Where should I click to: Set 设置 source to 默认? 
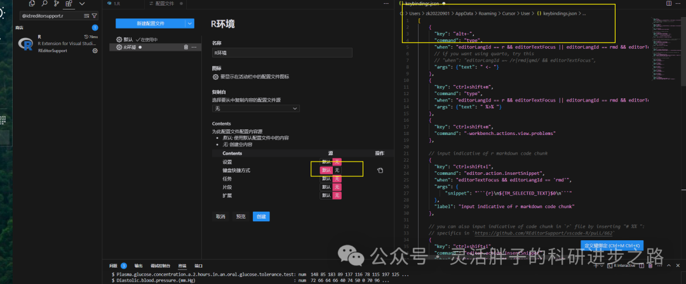[x=326, y=162]
